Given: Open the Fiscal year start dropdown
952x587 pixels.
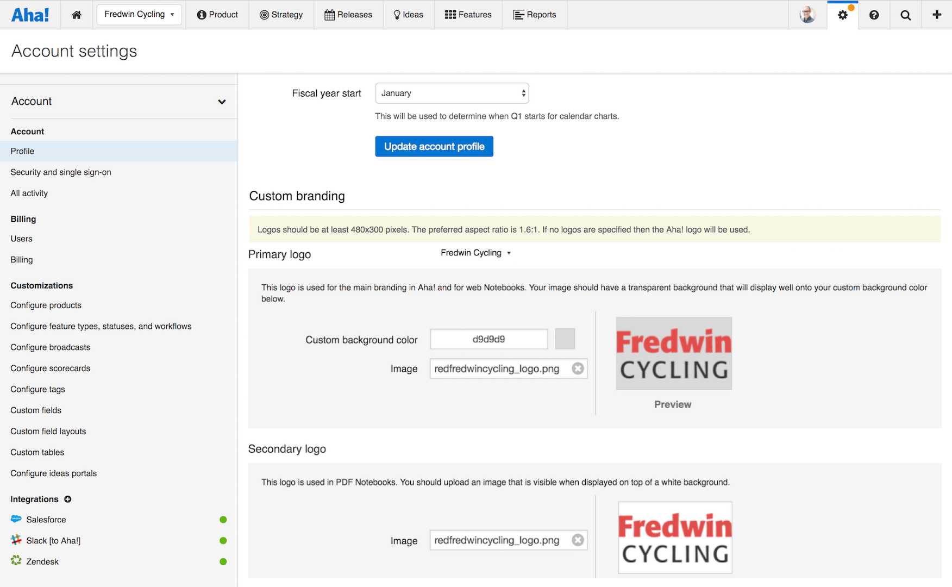Looking at the screenshot, I should pyautogui.click(x=452, y=93).
